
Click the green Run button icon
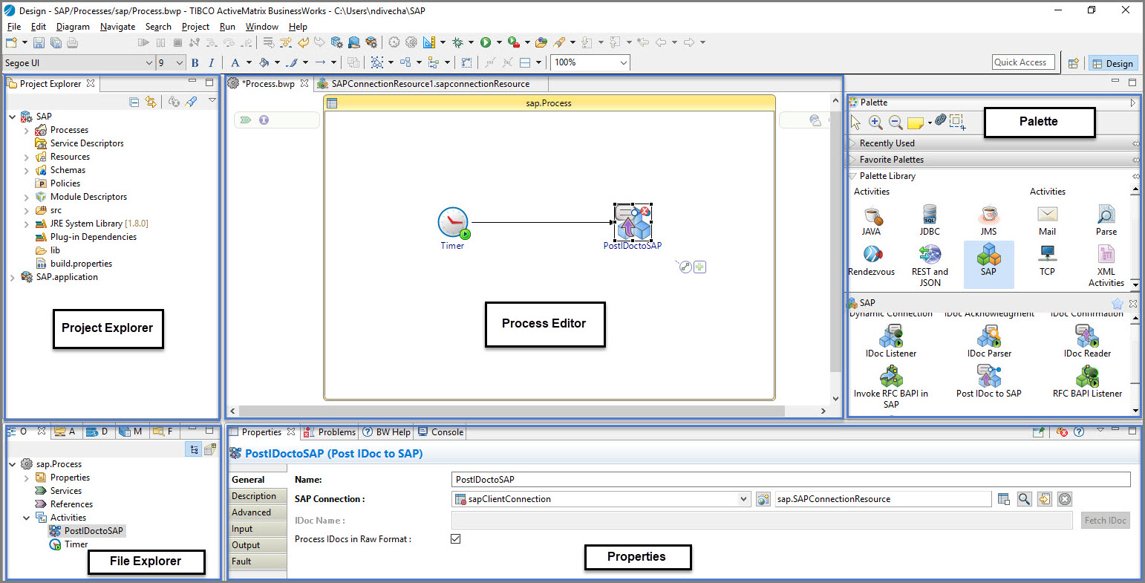(485, 42)
